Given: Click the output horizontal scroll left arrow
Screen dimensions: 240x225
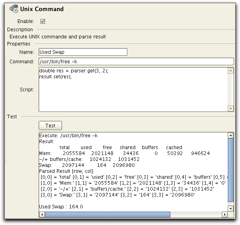Looking at the screenshot, I should pos(42,214).
